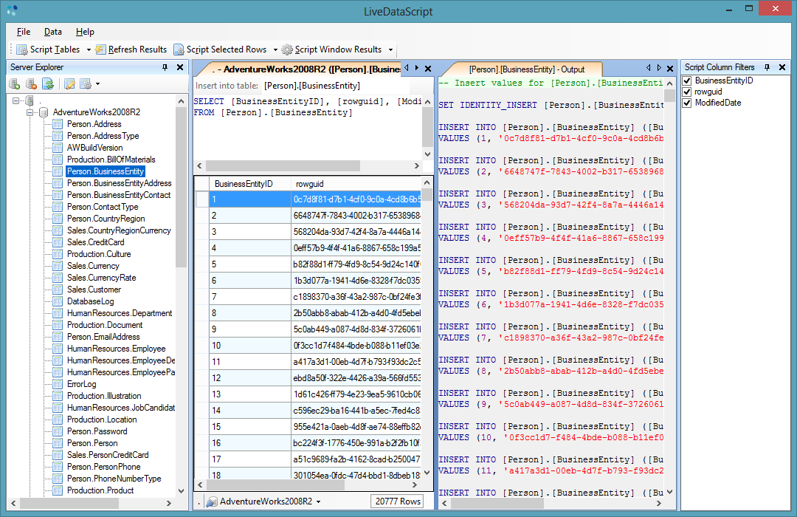The image size is (797, 517).
Task: Open the Script Selected Rows dropdown arrow
Action: (275, 50)
